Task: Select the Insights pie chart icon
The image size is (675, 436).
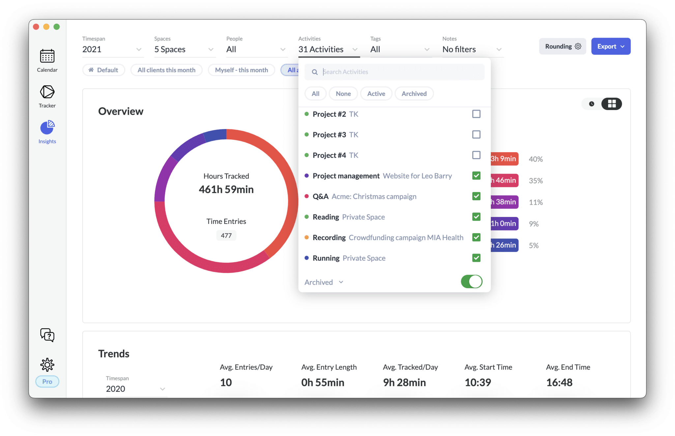Action: (x=47, y=128)
